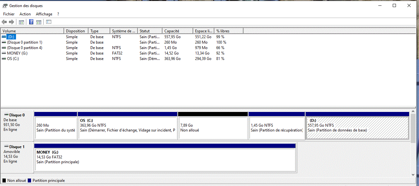
Task: Click the drive icon of MONEY (G:) row
Action: (4, 53)
